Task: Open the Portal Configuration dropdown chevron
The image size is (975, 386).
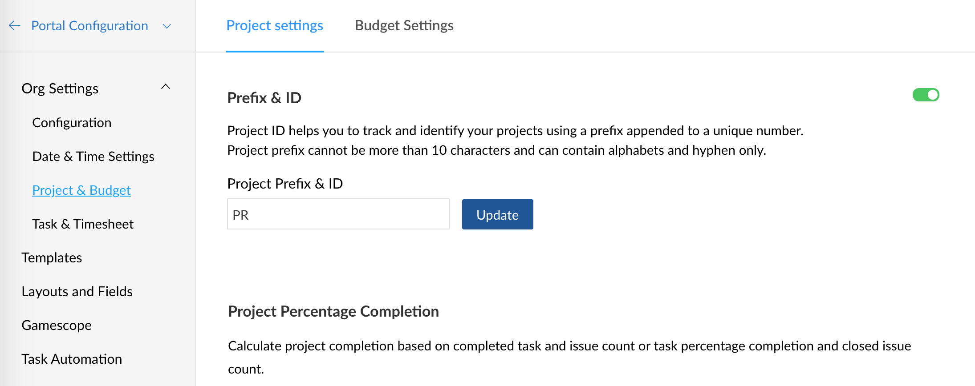Action: (167, 26)
